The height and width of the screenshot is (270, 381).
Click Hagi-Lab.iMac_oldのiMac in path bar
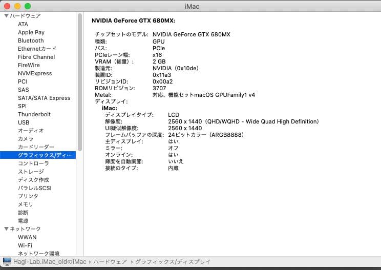tap(50, 261)
